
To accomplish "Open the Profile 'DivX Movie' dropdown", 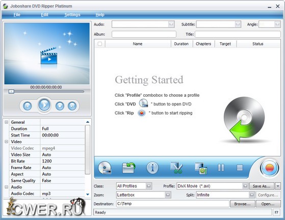I will (x=245, y=186).
